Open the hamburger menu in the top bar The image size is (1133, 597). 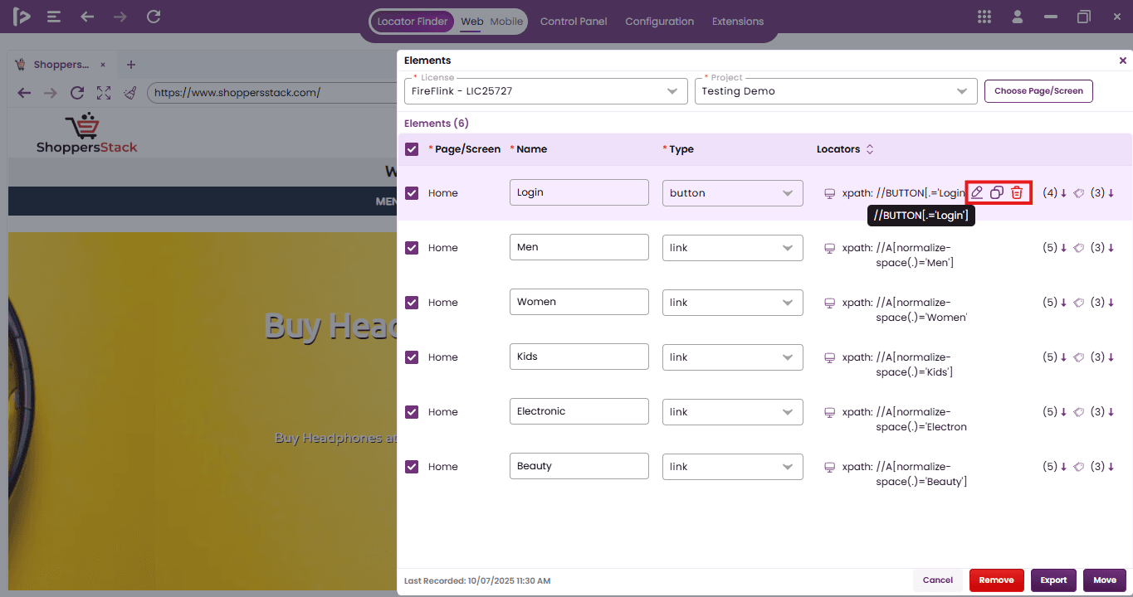(x=54, y=17)
